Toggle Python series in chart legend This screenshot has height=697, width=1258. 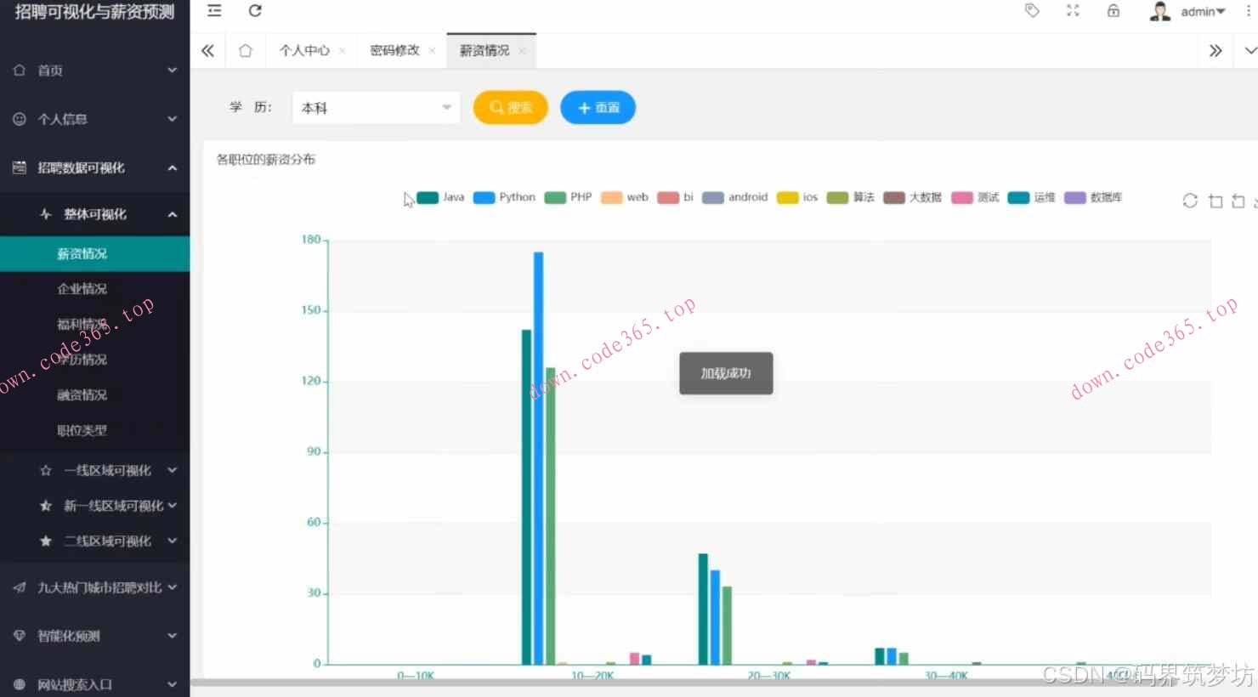[504, 197]
